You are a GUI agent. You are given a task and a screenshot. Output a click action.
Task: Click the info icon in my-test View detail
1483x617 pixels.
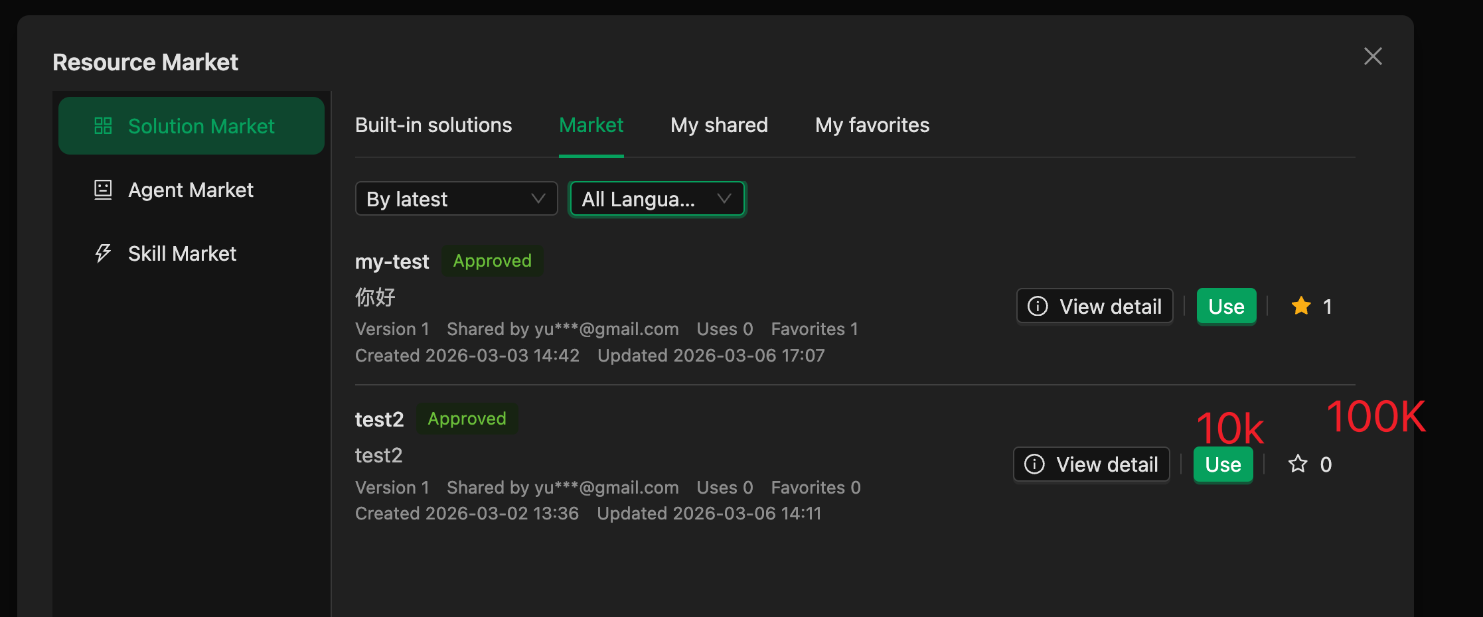click(x=1038, y=306)
